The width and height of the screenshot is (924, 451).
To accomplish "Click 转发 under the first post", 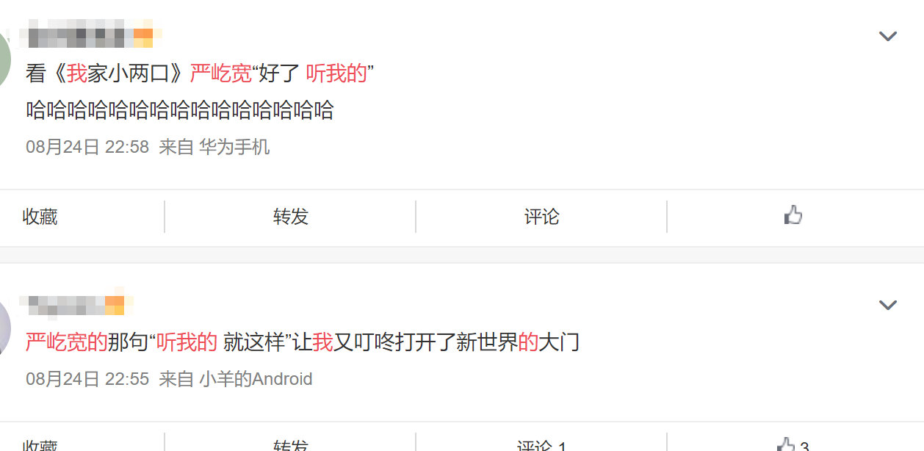I will (x=291, y=217).
